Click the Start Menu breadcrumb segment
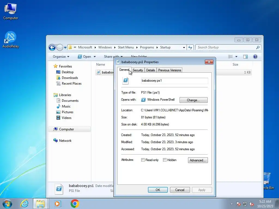This screenshot has height=209, width=279. coord(126,47)
